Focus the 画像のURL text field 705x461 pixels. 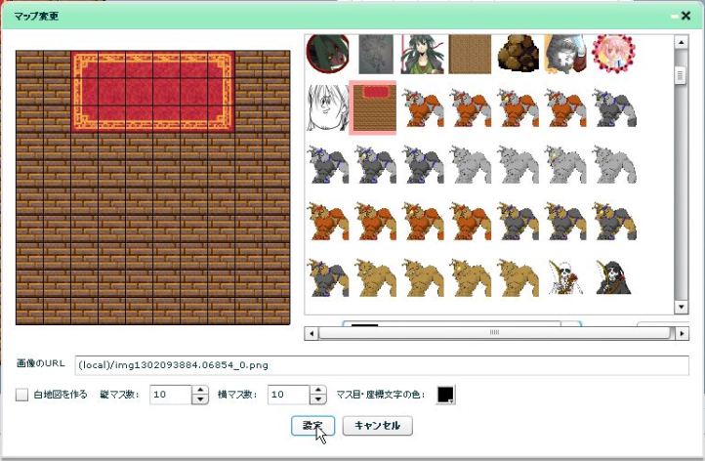click(x=382, y=365)
